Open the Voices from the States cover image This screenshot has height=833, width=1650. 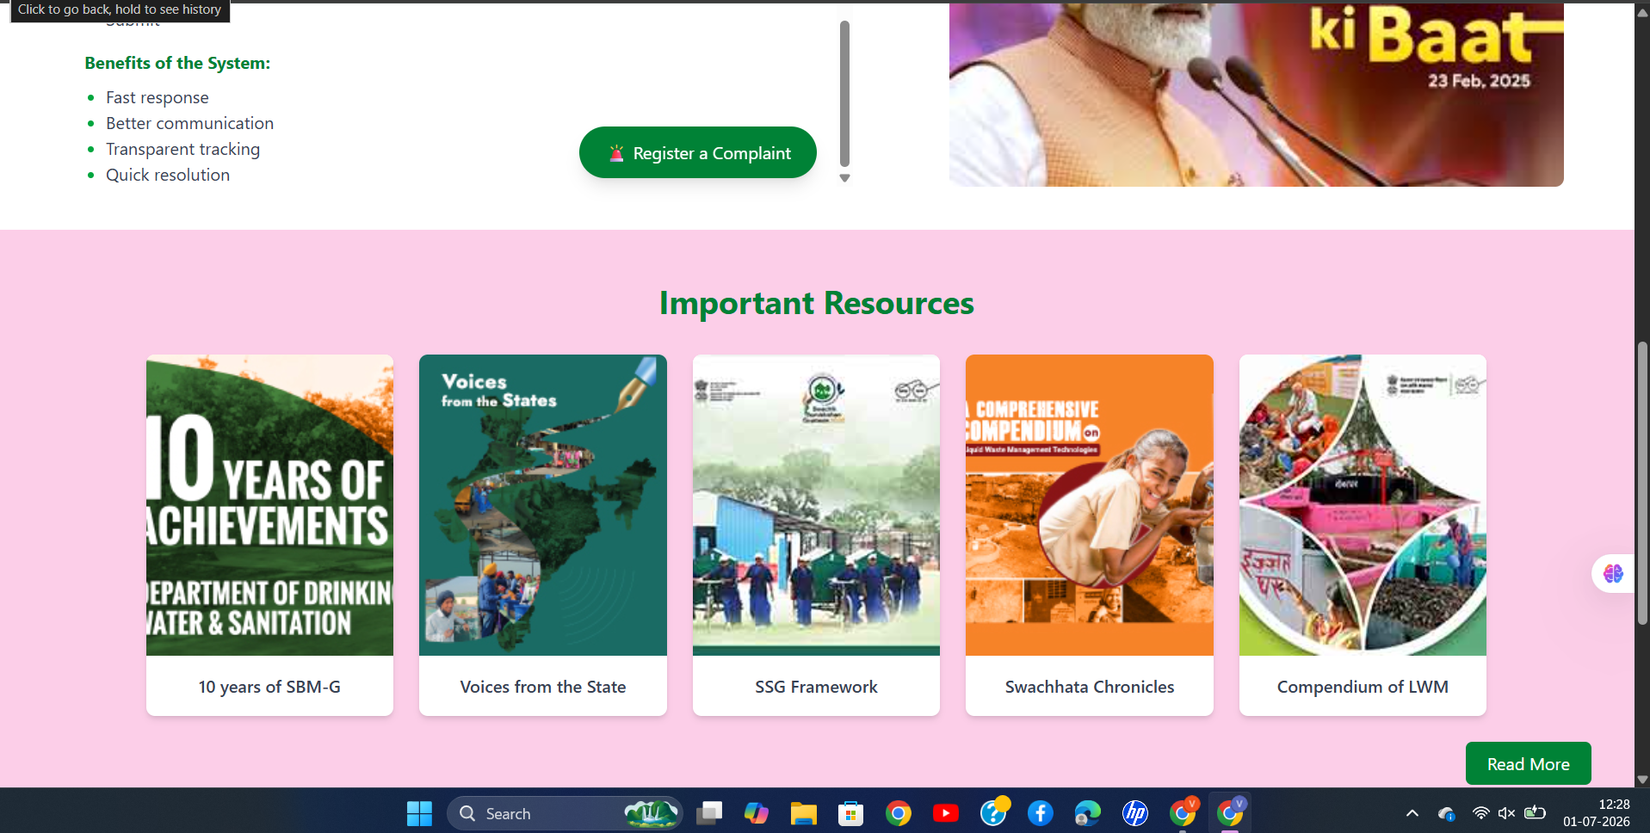(x=543, y=505)
